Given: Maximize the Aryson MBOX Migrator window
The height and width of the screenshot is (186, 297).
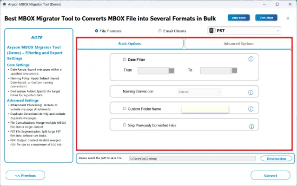Looking at the screenshot, I should [277, 4].
